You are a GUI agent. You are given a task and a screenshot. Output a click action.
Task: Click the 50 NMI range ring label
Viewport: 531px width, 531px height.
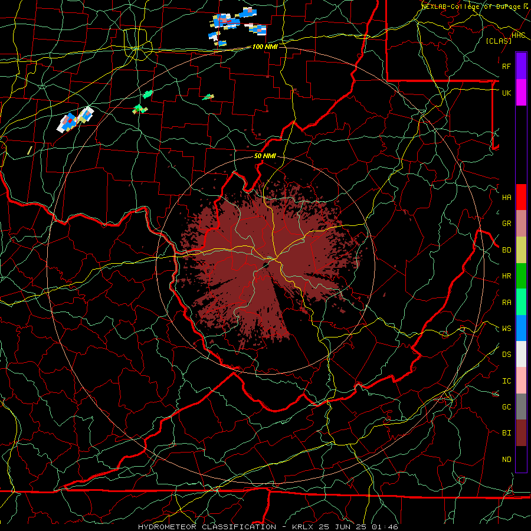click(x=265, y=156)
